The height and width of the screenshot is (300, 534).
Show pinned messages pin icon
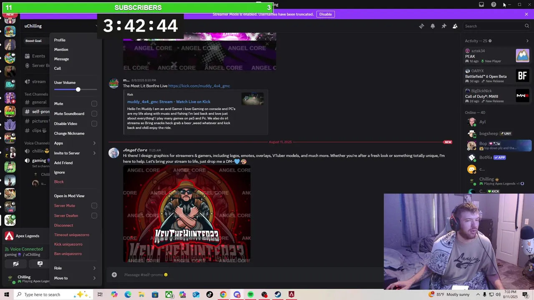tap(444, 26)
